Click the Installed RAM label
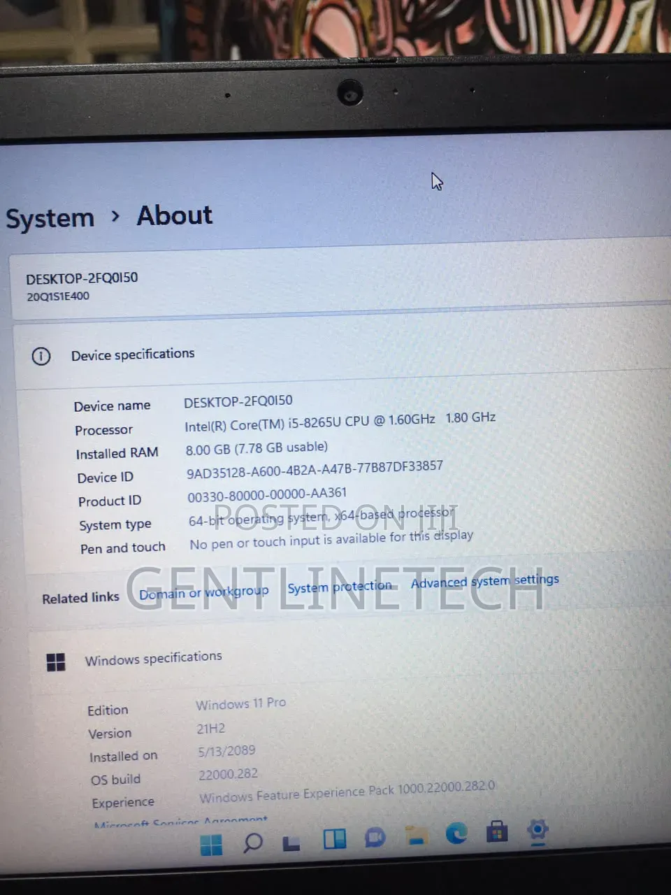 117,454
